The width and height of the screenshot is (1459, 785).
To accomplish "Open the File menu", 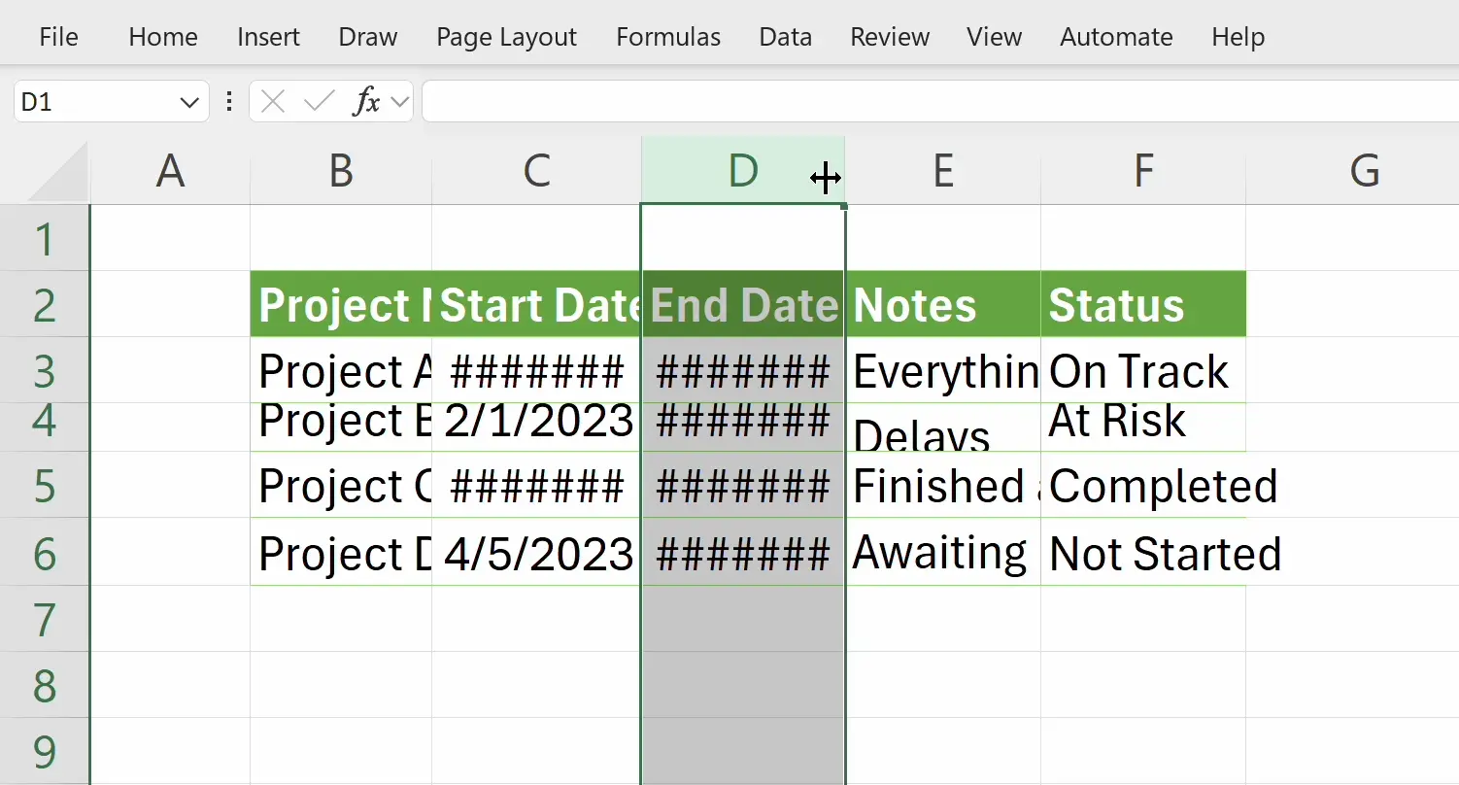I will point(57,37).
